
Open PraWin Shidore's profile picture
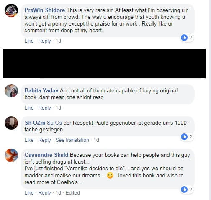(x=11, y=10)
